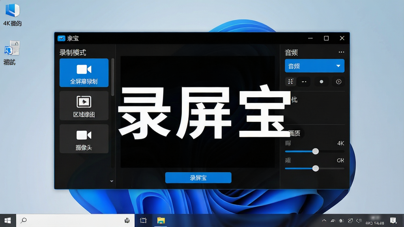
Task: Click the black preview area
Action: [197, 112]
